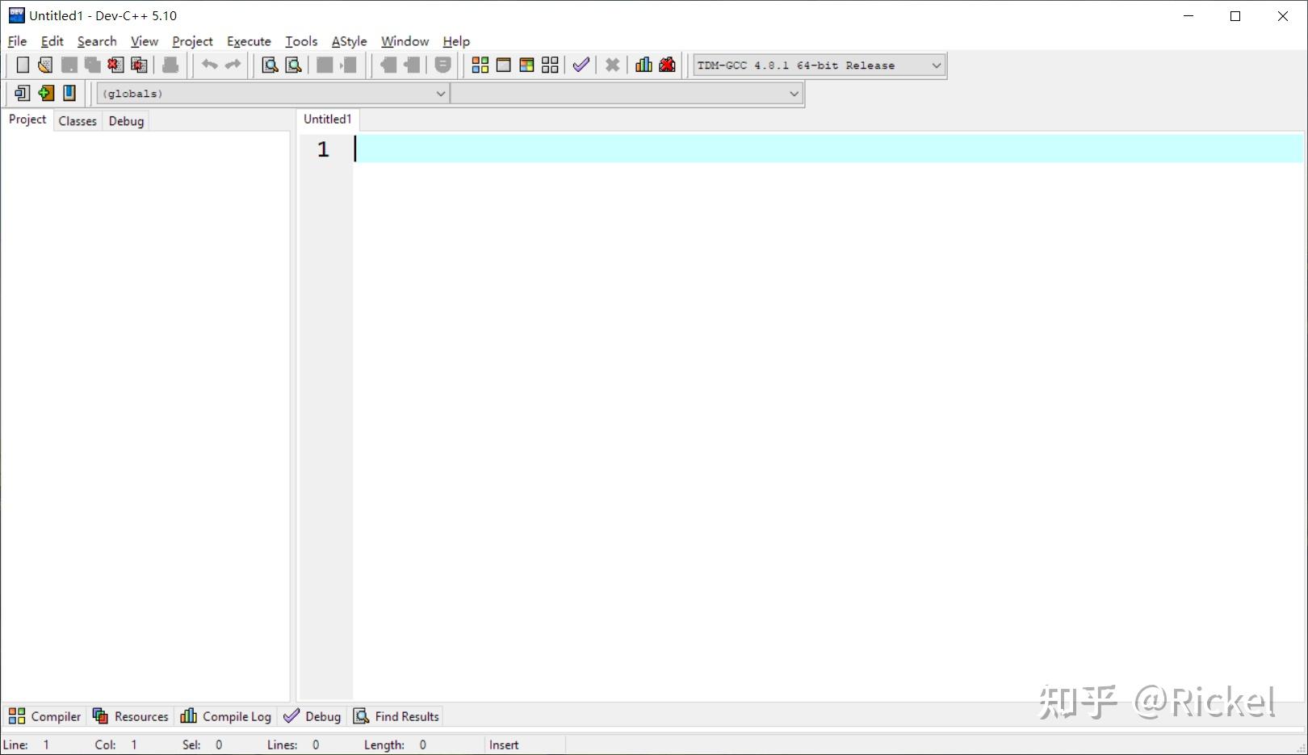Viewport: 1308px width, 755px height.
Task: Open the Compiler bottom panel tab
Action: [44, 716]
